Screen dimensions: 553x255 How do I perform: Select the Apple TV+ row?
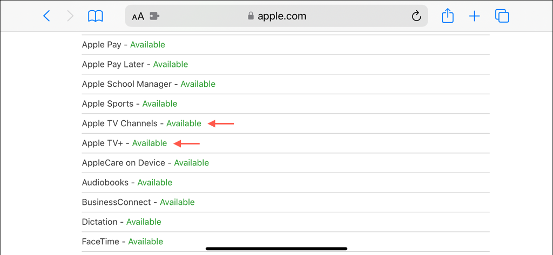click(124, 143)
